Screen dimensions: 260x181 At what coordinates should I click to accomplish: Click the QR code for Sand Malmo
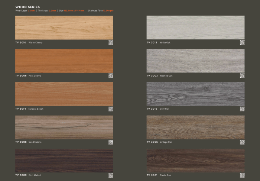coord(111,142)
